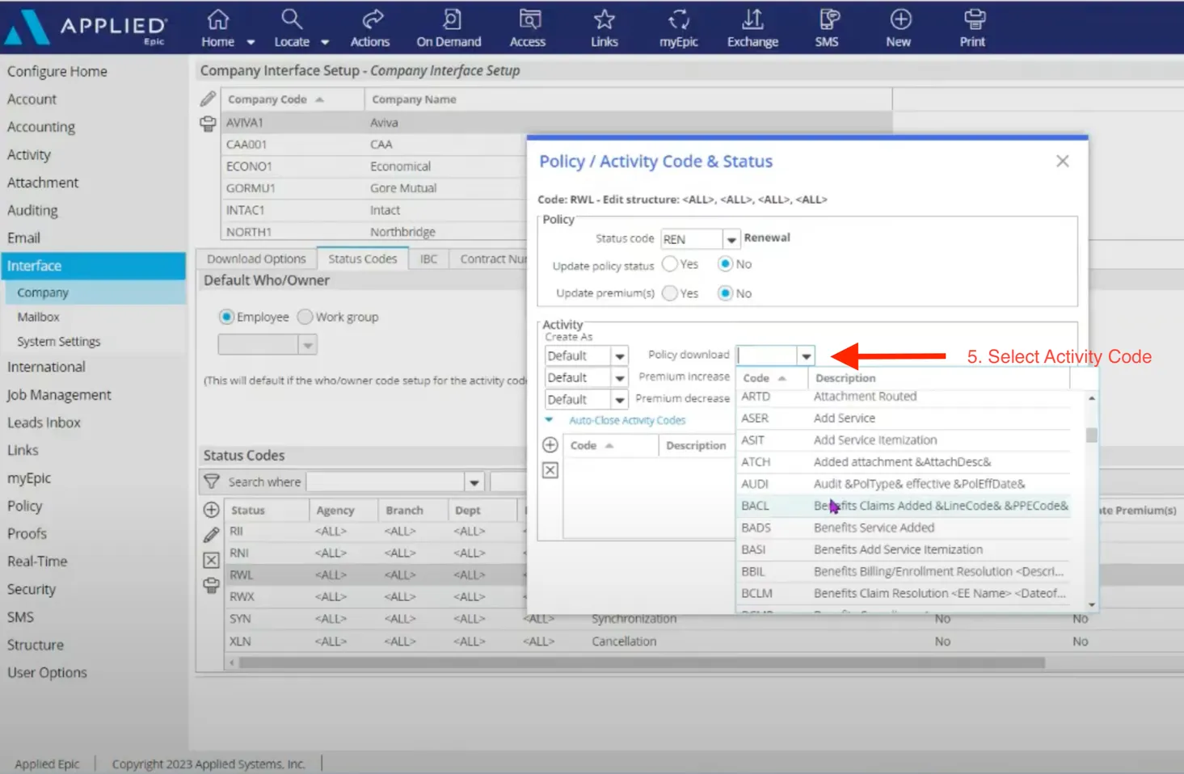Open the SMS toolbar icon

pos(827,27)
